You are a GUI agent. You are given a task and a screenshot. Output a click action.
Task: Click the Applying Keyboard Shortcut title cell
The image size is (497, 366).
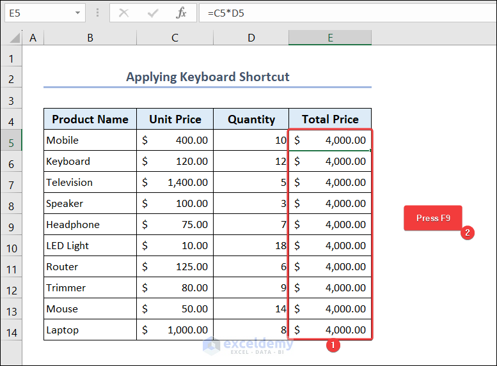pyautogui.click(x=207, y=77)
